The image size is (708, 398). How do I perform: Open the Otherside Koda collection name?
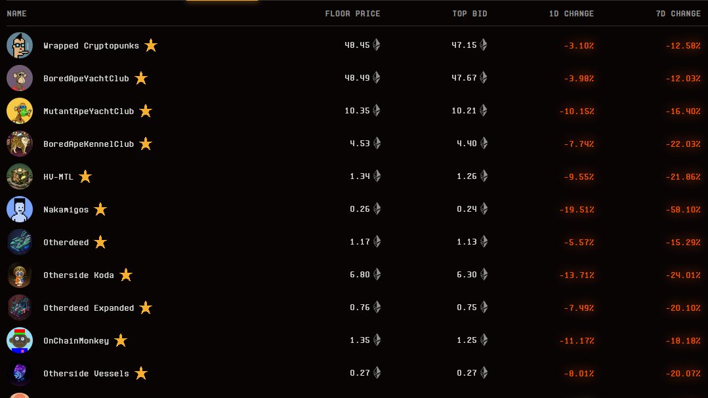click(79, 275)
